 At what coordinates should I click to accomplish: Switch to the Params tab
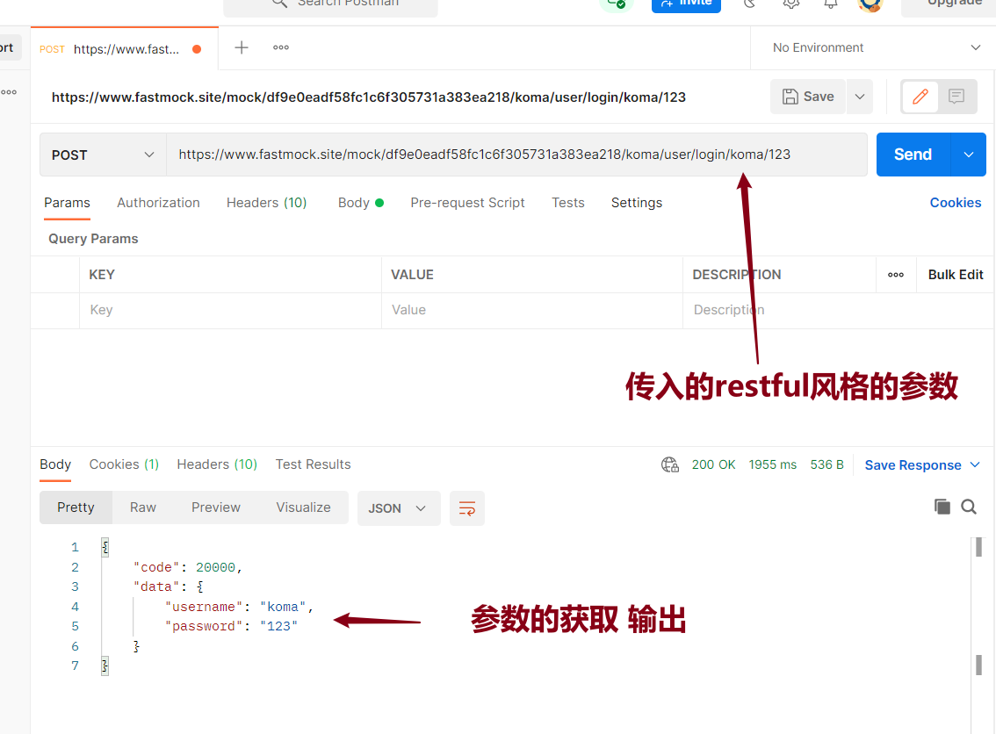click(x=67, y=203)
